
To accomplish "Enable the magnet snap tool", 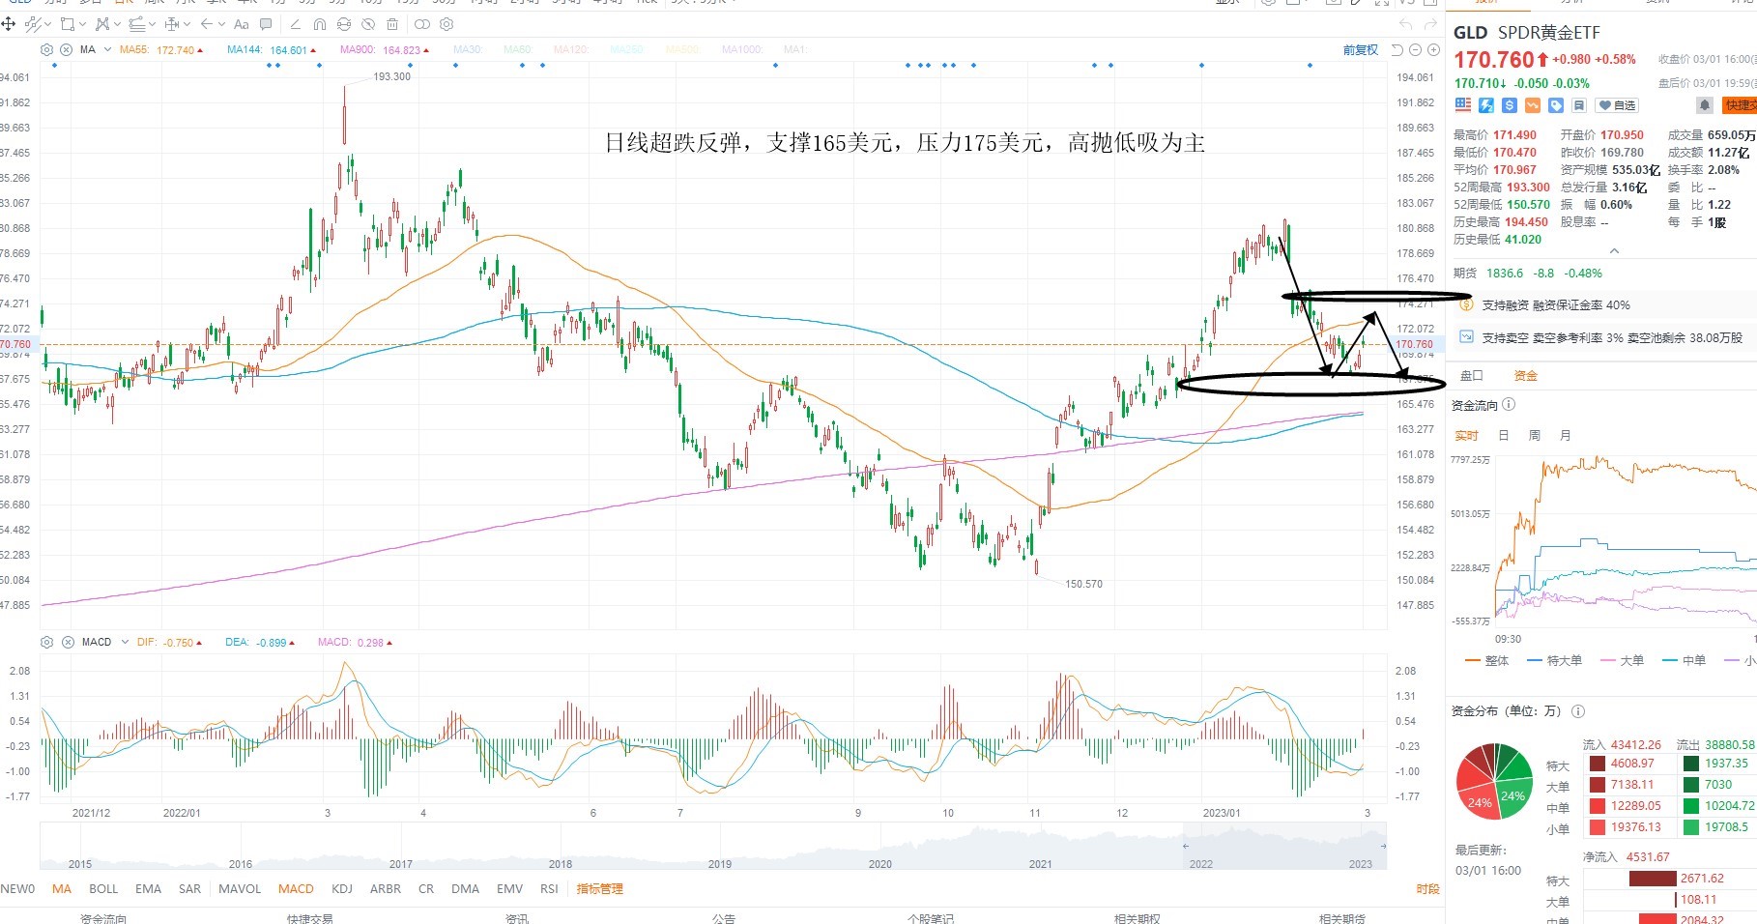I will 320,24.
